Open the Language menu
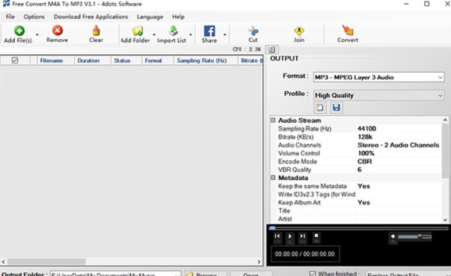 pos(150,17)
